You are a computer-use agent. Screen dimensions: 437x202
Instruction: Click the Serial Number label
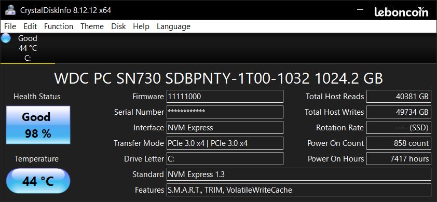pyautogui.click(x=139, y=112)
